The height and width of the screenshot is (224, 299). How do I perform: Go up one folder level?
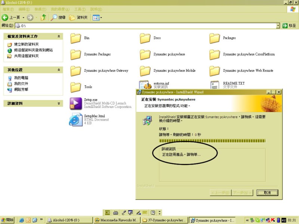point(43,18)
